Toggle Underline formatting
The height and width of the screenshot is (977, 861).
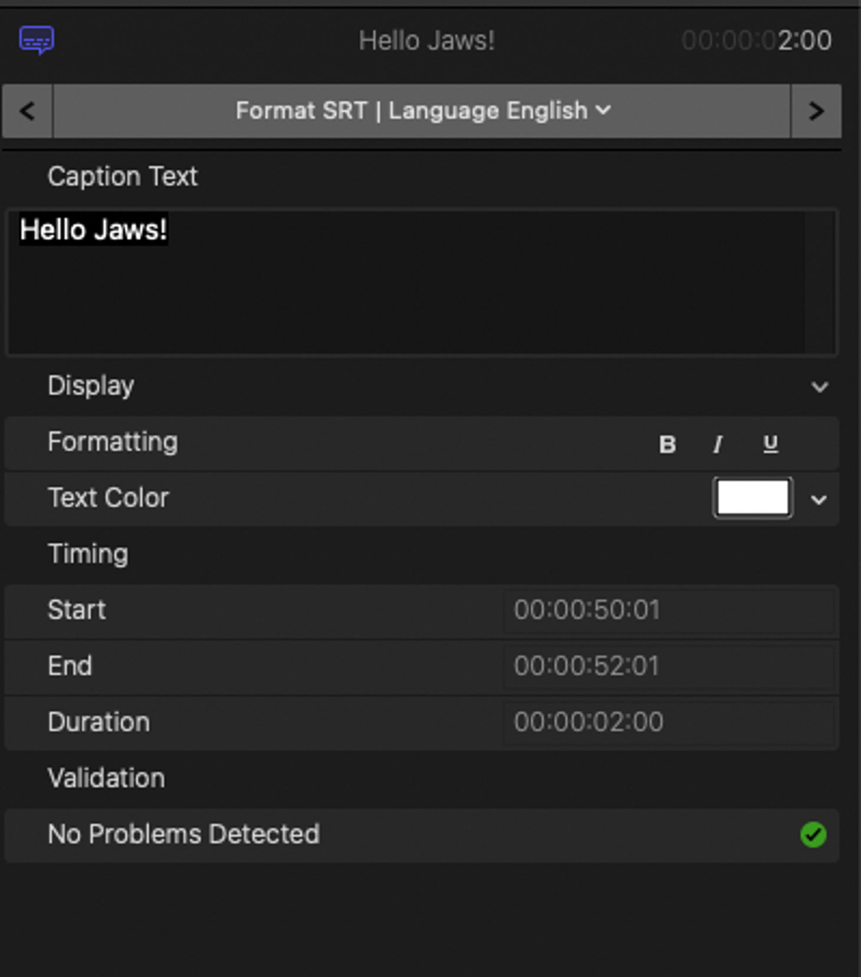point(770,444)
